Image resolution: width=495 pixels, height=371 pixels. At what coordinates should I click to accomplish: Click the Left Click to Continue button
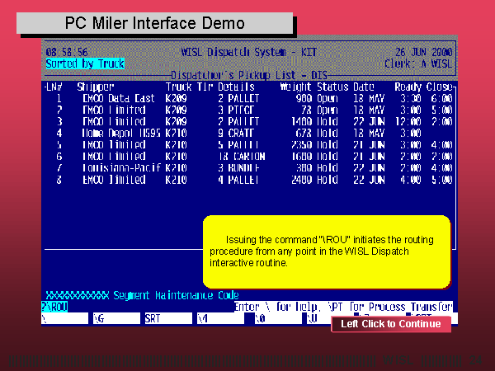coord(391,324)
